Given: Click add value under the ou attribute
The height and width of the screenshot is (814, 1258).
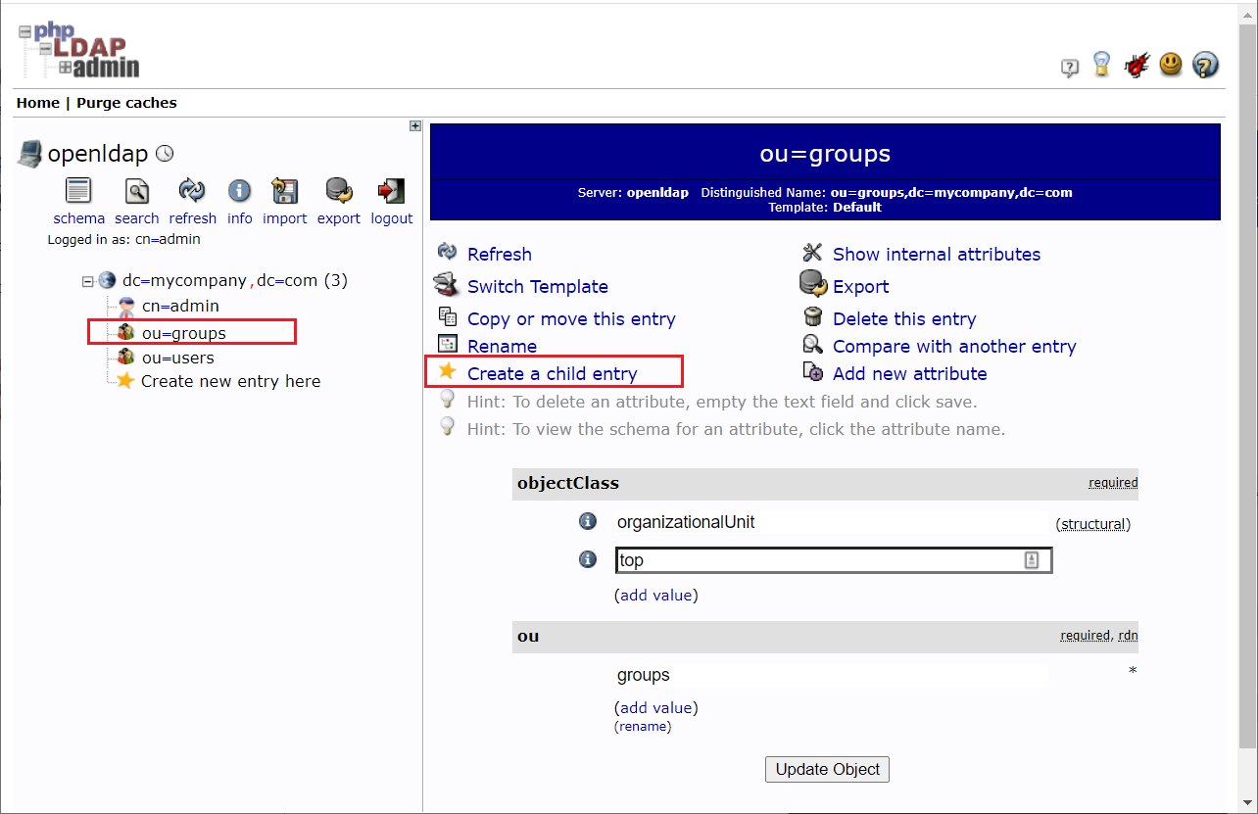Looking at the screenshot, I should [x=655, y=707].
